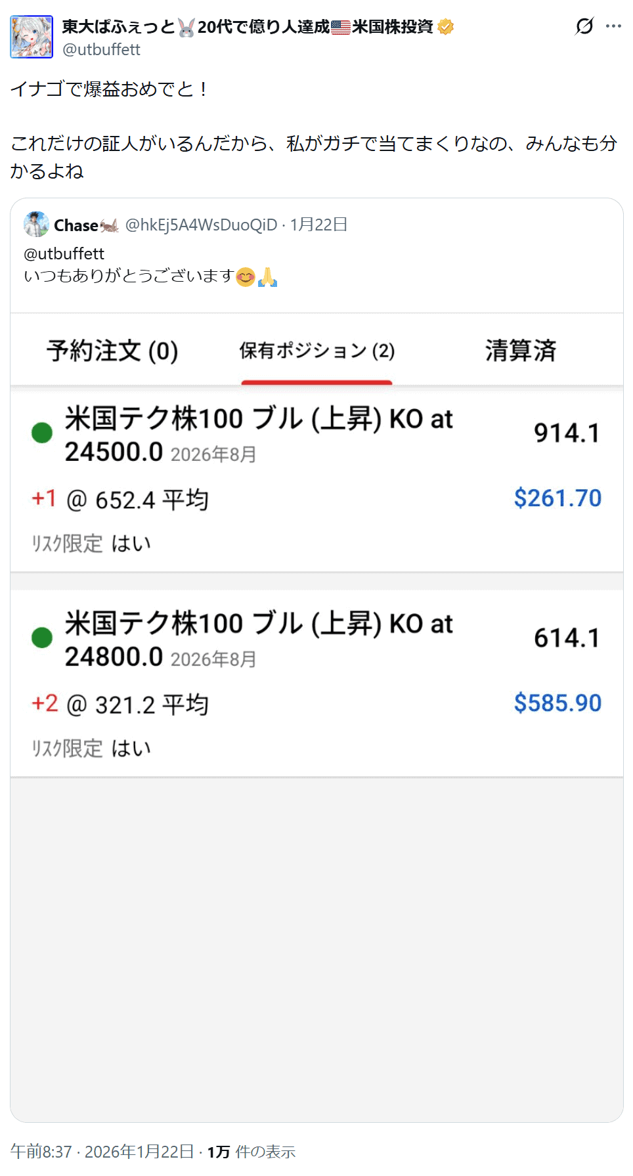Click the $585.90 profit value
This screenshot has height=1176, width=633.
pos(557,703)
